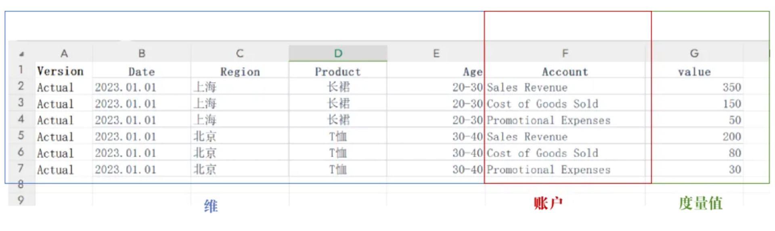The image size is (775, 231).
Task: Click row 9 header number
Action: tap(21, 200)
